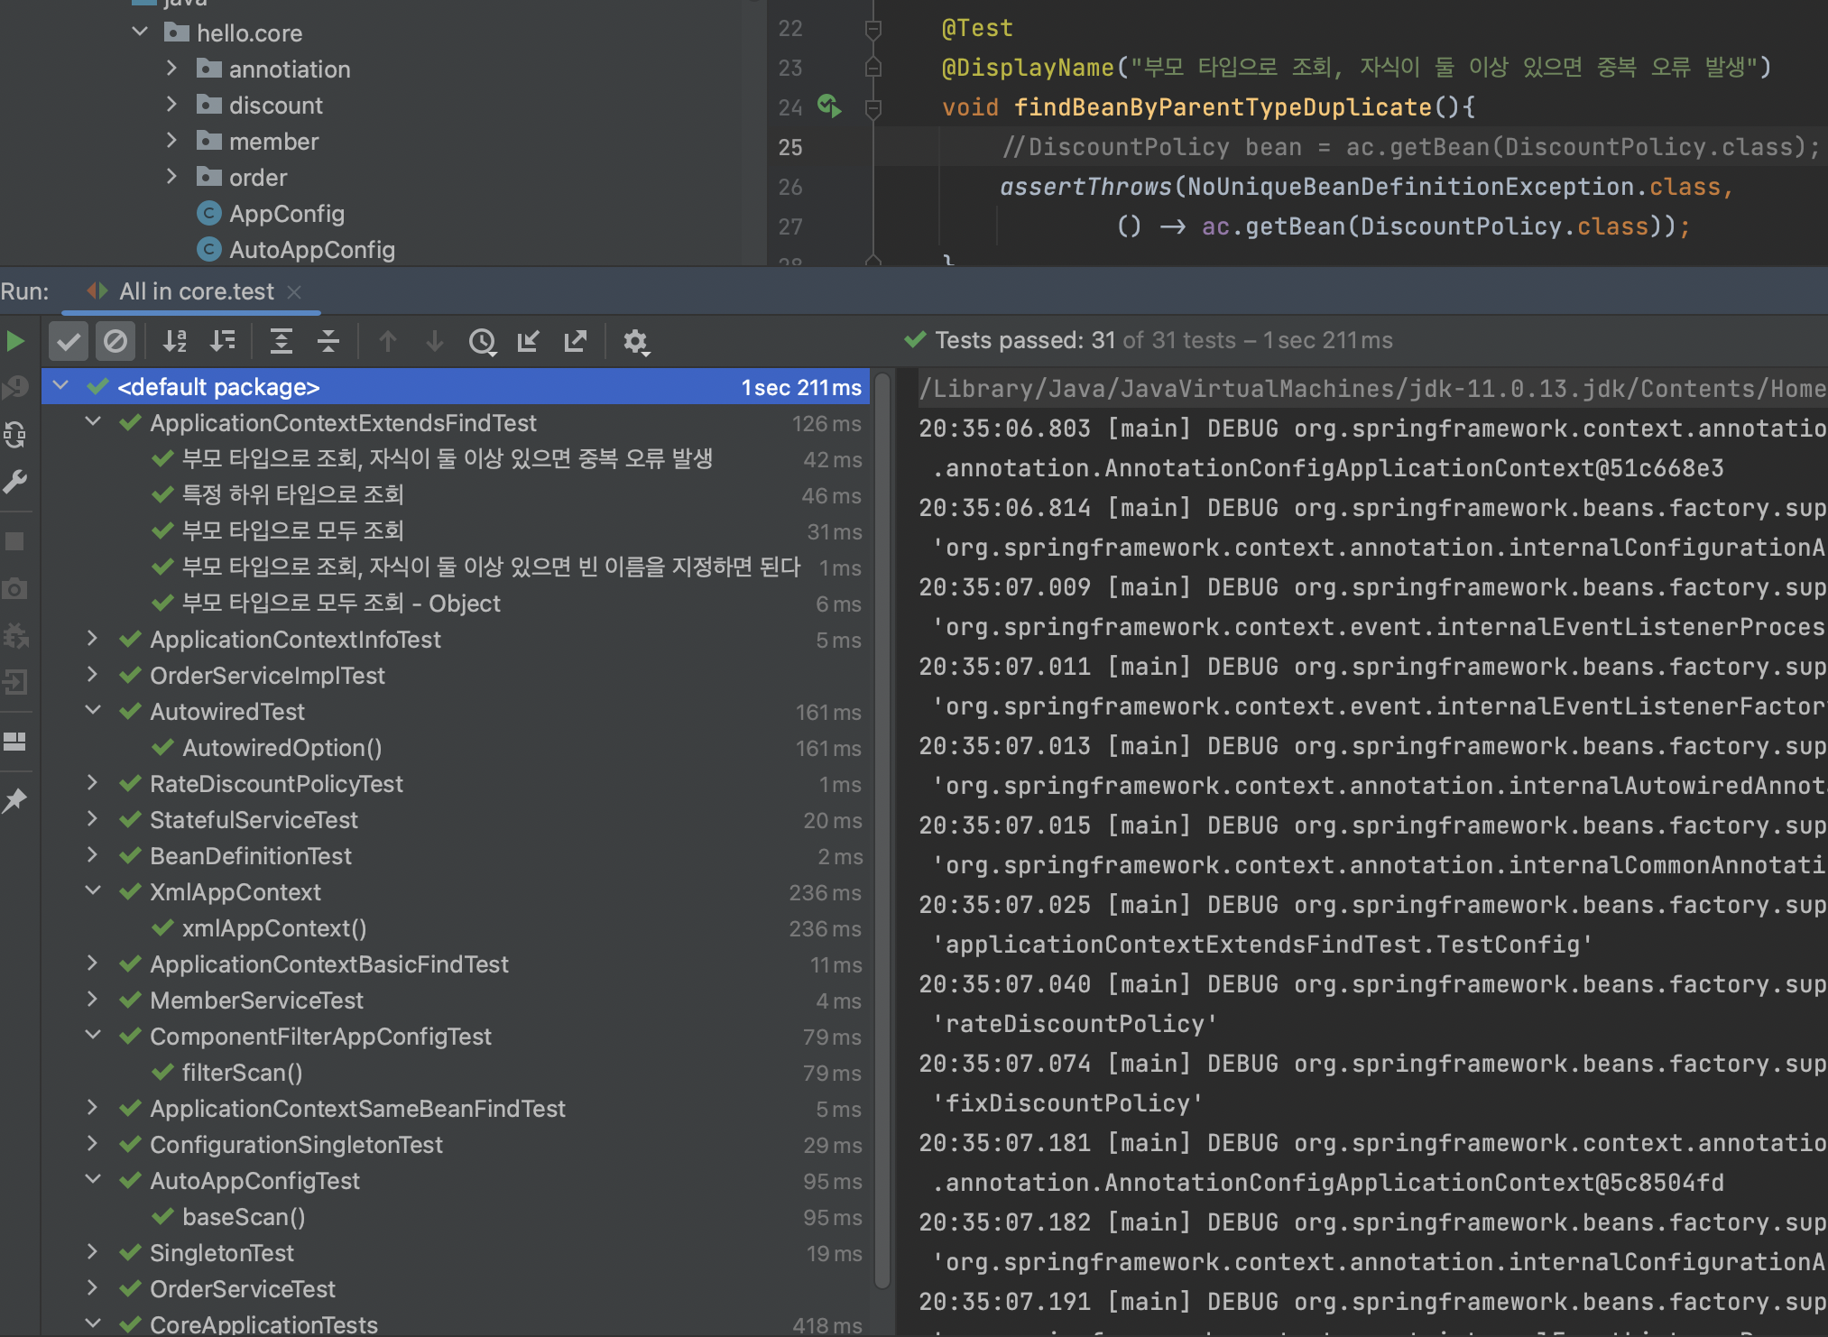Go to next failed test arrow
1828x1337 pixels.
(x=435, y=341)
